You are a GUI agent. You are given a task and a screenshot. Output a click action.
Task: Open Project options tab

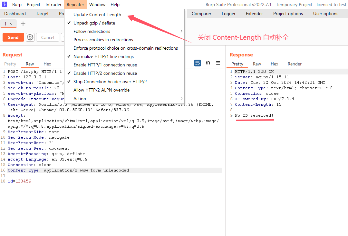(x=288, y=14)
